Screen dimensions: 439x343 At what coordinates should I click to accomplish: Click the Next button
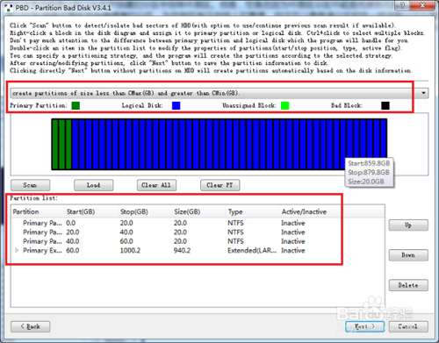[x=365, y=326]
